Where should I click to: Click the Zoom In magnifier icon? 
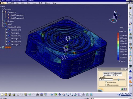click(68, 94)
